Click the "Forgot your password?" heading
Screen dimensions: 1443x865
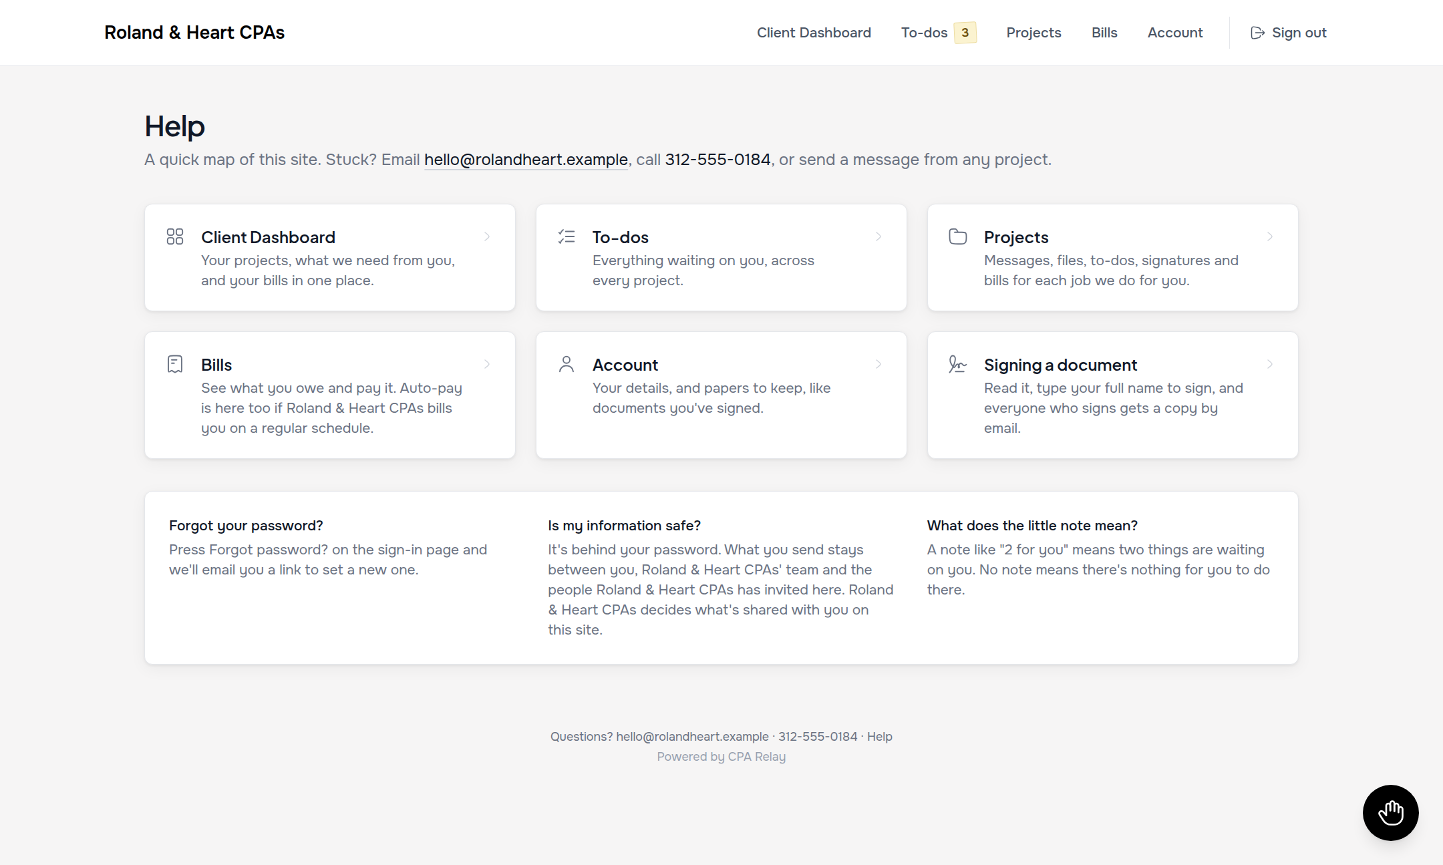(246, 526)
